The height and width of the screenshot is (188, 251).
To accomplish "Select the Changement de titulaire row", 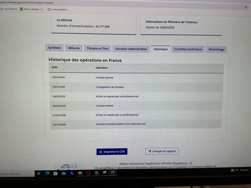I will pos(136,87).
